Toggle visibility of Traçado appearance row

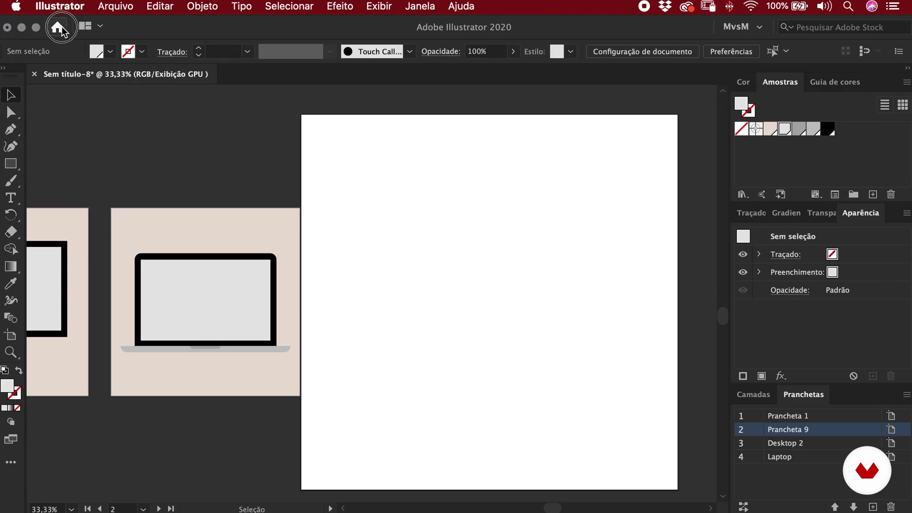point(743,255)
